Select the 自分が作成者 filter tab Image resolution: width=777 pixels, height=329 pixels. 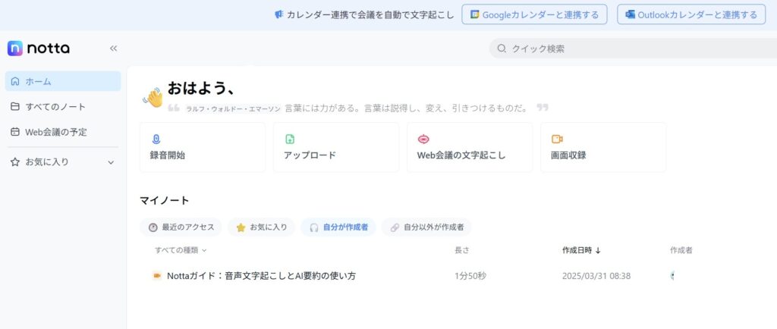pos(338,227)
